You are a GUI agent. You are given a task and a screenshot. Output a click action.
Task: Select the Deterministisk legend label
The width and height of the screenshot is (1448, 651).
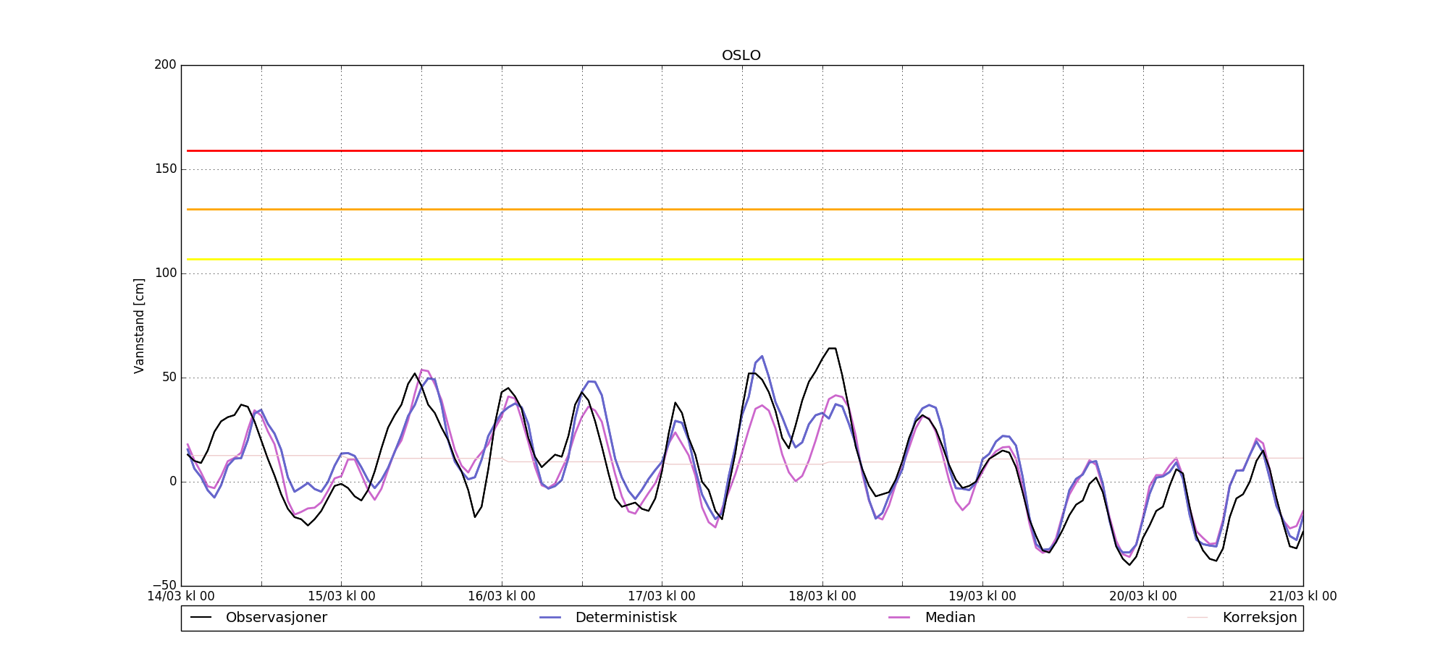(626, 618)
